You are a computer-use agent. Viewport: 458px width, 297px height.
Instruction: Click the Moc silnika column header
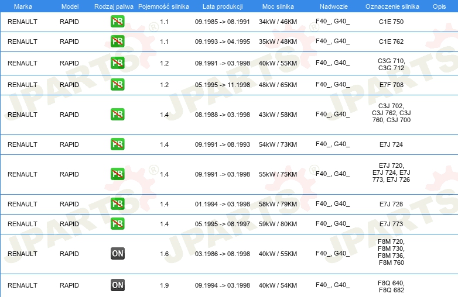point(278,6)
